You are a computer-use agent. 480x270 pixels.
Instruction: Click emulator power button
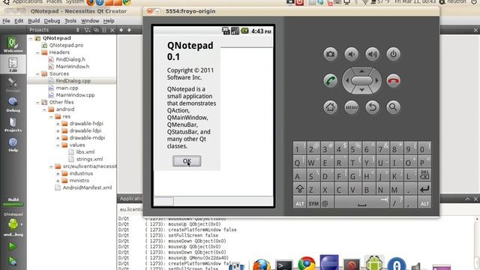393,54
